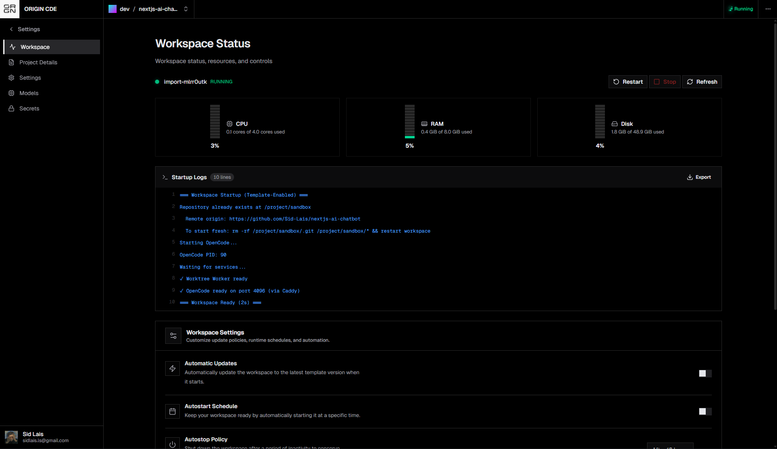Click the Running status indicator

[741, 9]
